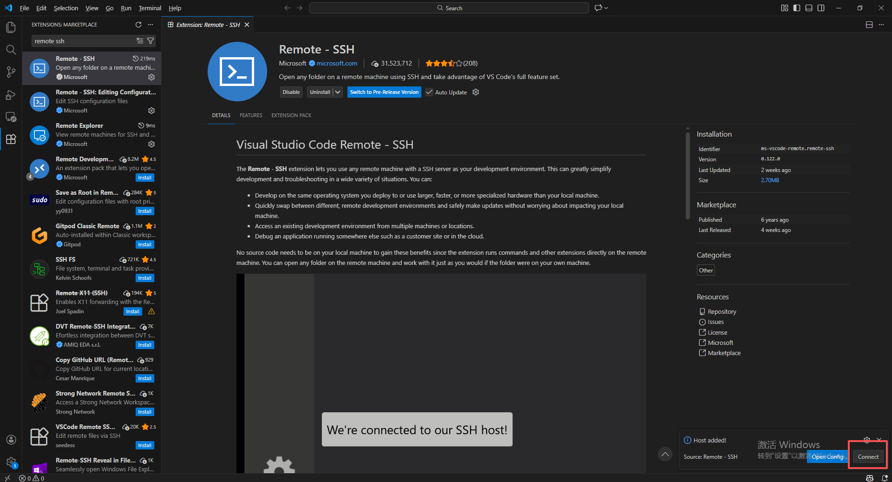Click the Open Config notification button
892x482 pixels.
[827, 457]
